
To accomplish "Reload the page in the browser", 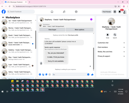I will (x=10, y=6).
